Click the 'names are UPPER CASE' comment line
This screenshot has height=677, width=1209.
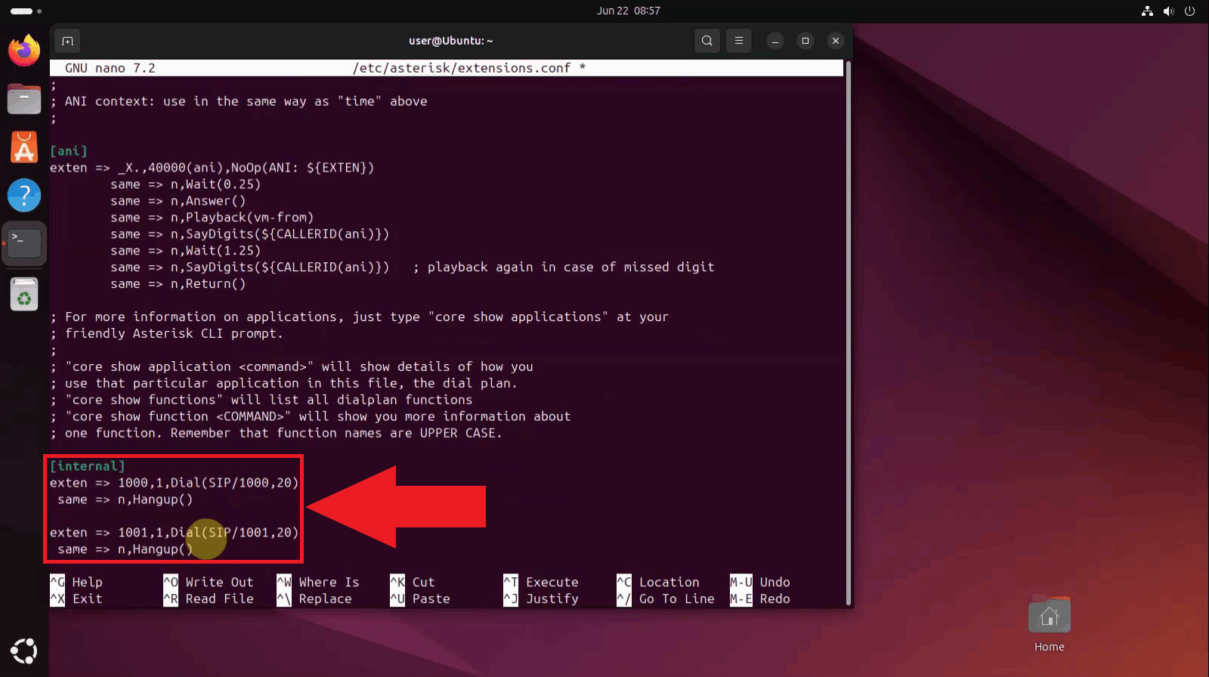(276, 434)
